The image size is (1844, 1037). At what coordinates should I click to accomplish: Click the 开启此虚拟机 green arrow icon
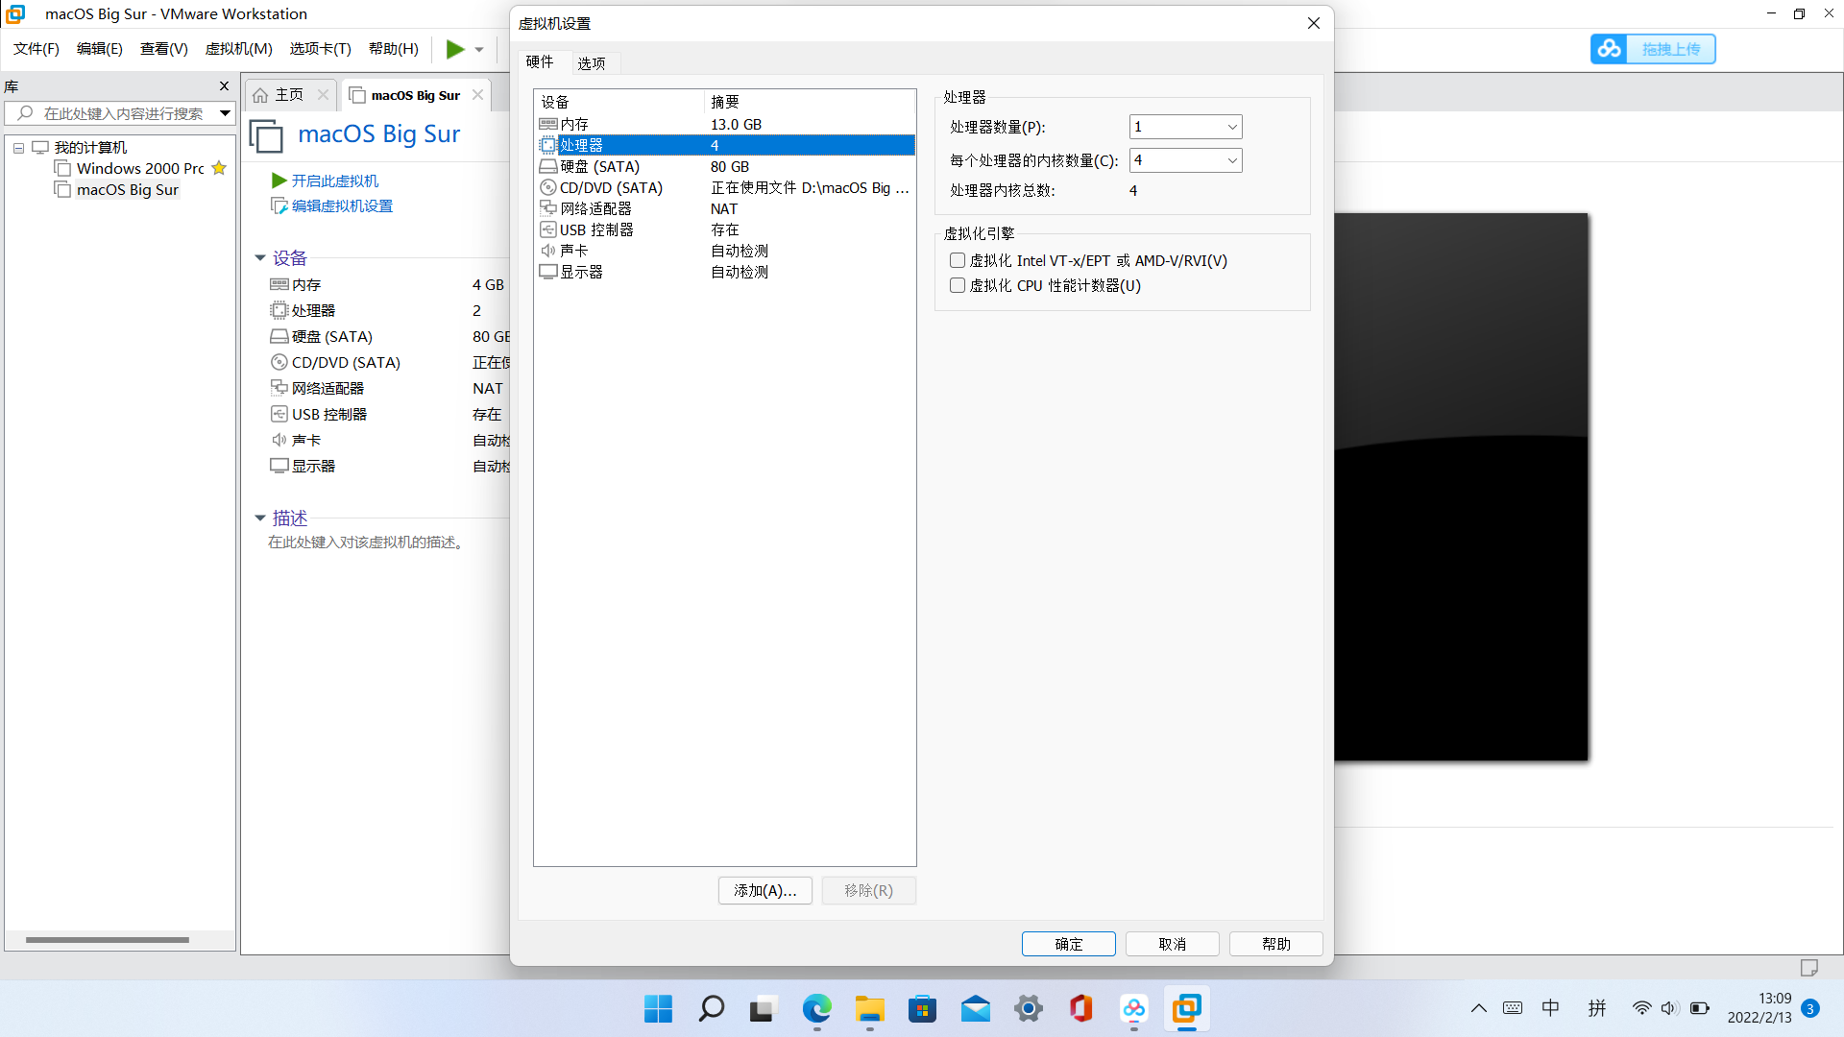[279, 181]
